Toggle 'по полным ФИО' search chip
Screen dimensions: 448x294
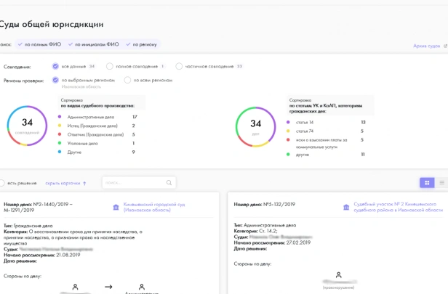(x=40, y=44)
